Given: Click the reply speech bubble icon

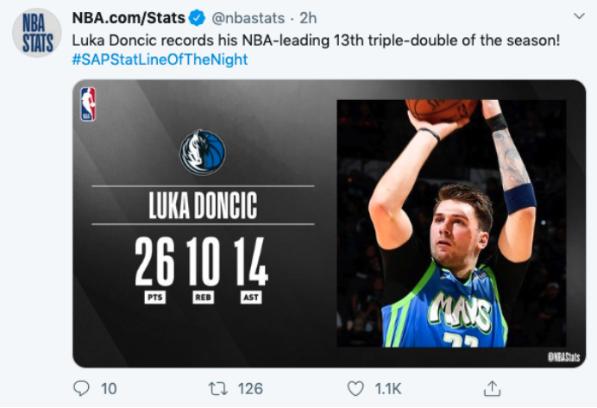Looking at the screenshot, I should pos(81,389).
